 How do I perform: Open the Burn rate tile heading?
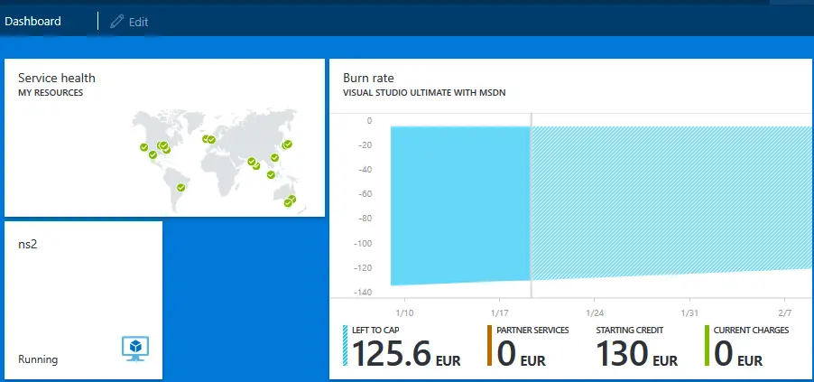(x=368, y=78)
